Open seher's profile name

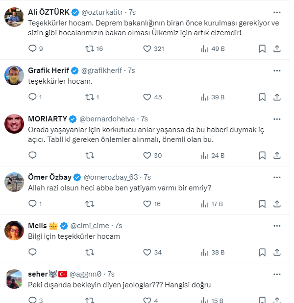(x=38, y=274)
